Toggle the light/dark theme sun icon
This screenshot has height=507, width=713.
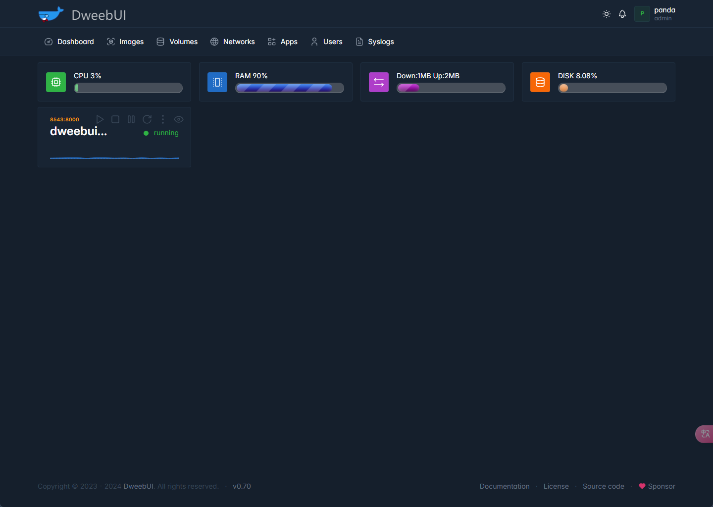[x=607, y=14]
